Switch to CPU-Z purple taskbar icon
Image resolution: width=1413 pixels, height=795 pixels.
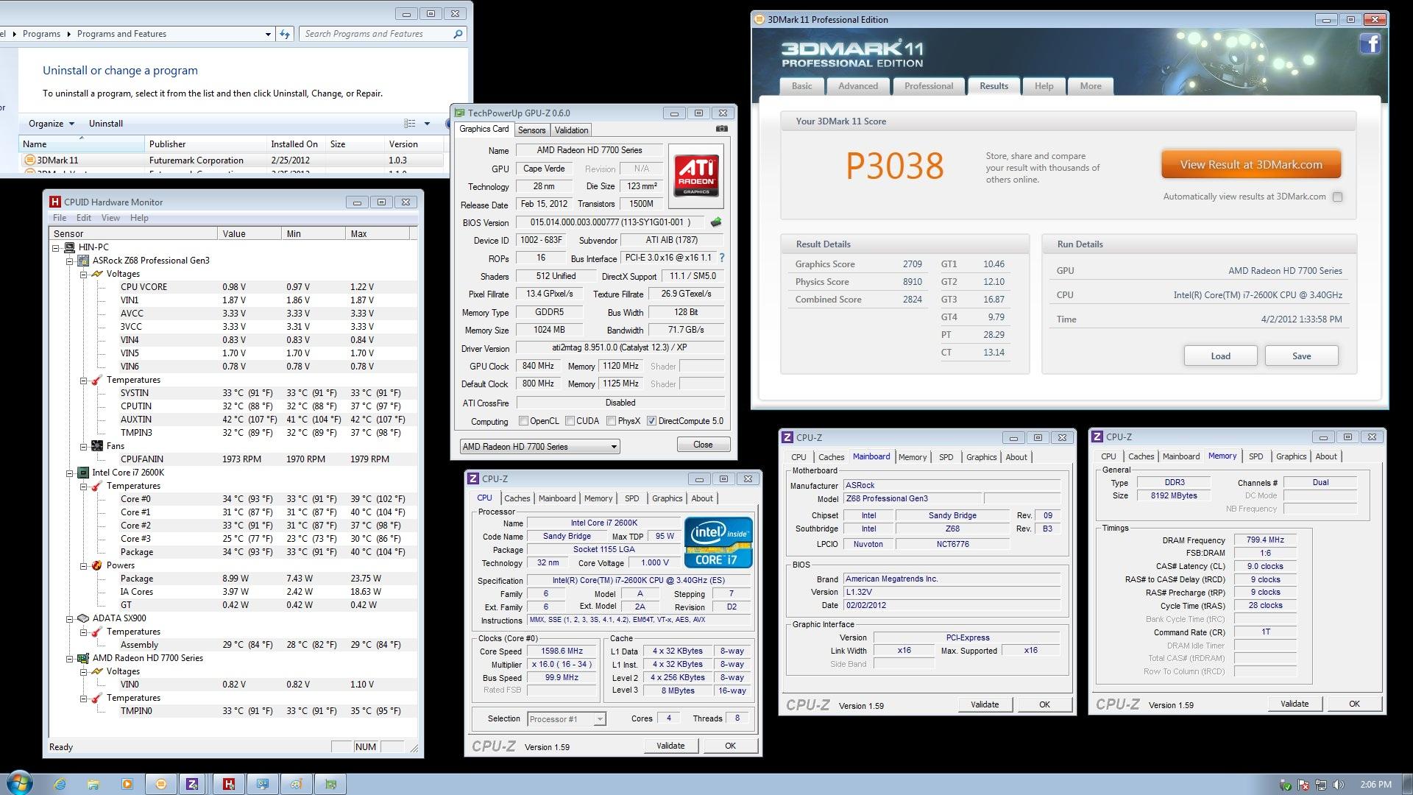[192, 784]
